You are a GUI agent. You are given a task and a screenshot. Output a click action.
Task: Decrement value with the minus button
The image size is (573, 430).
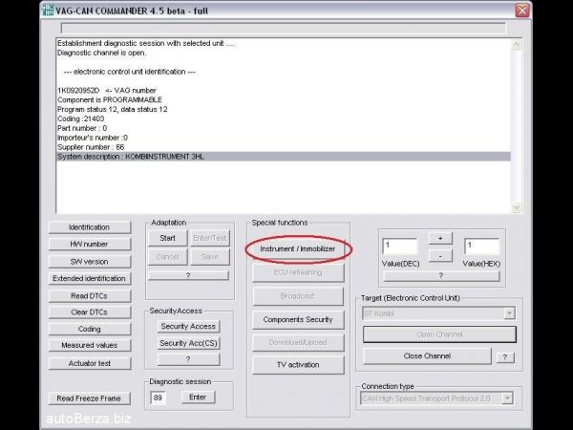pyautogui.click(x=440, y=256)
